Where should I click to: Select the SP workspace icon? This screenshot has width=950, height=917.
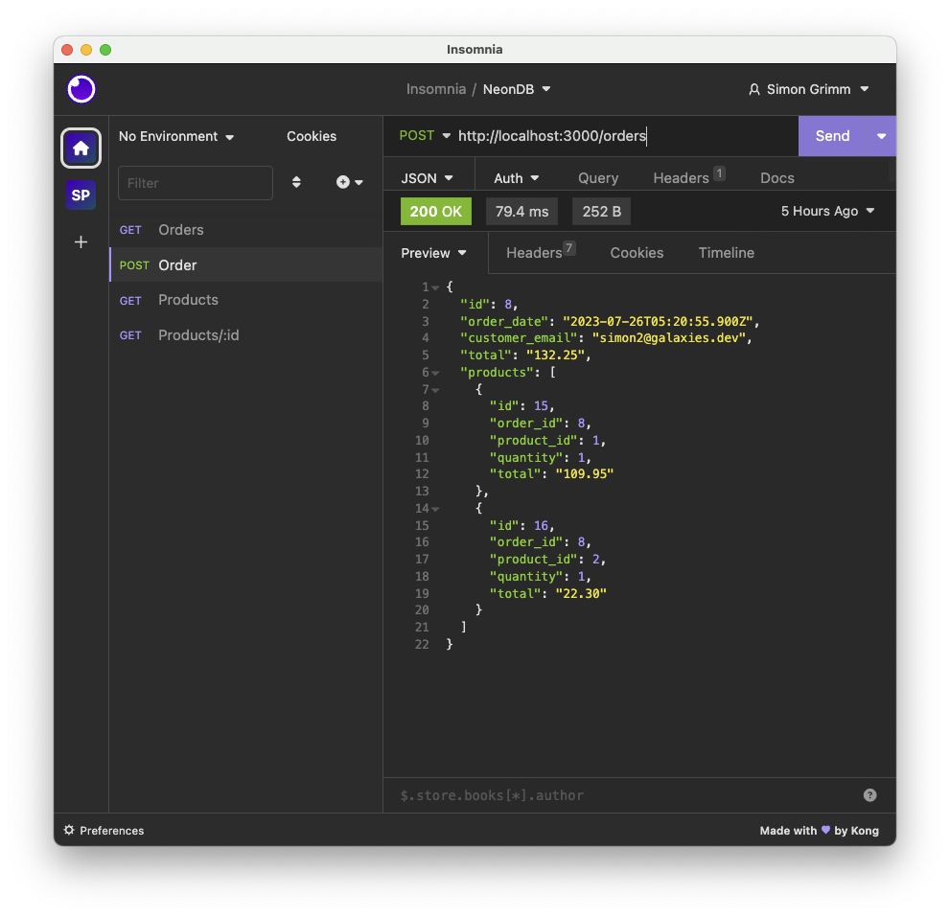pyautogui.click(x=81, y=195)
